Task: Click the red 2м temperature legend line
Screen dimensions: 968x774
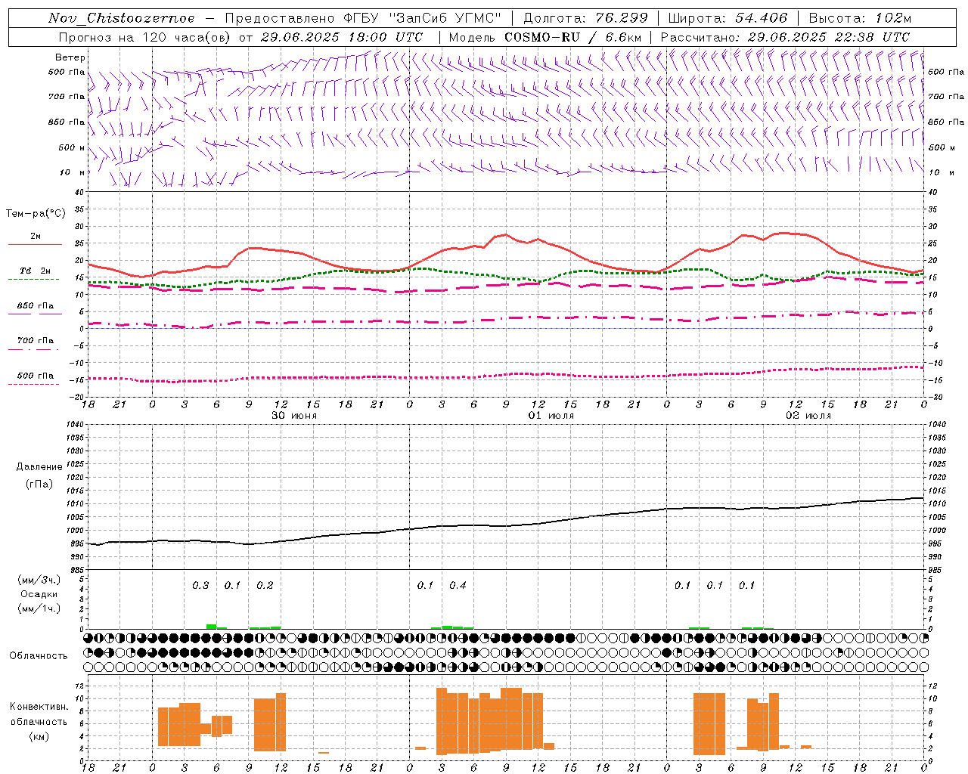Action: (35, 244)
